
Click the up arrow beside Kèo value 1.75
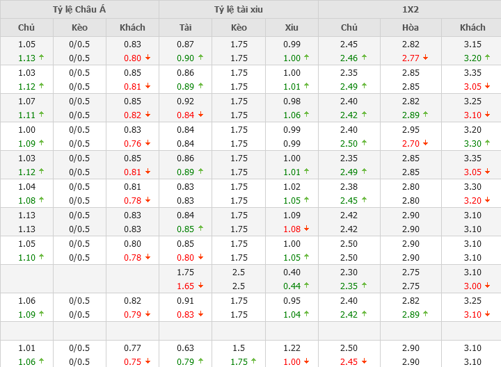pyautogui.click(x=253, y=362)
